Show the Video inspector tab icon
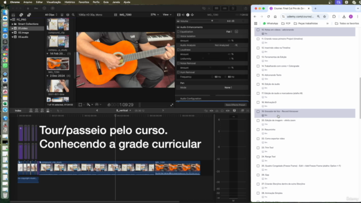The width and height of the screenshot is (361, 203). pos(179,15)
